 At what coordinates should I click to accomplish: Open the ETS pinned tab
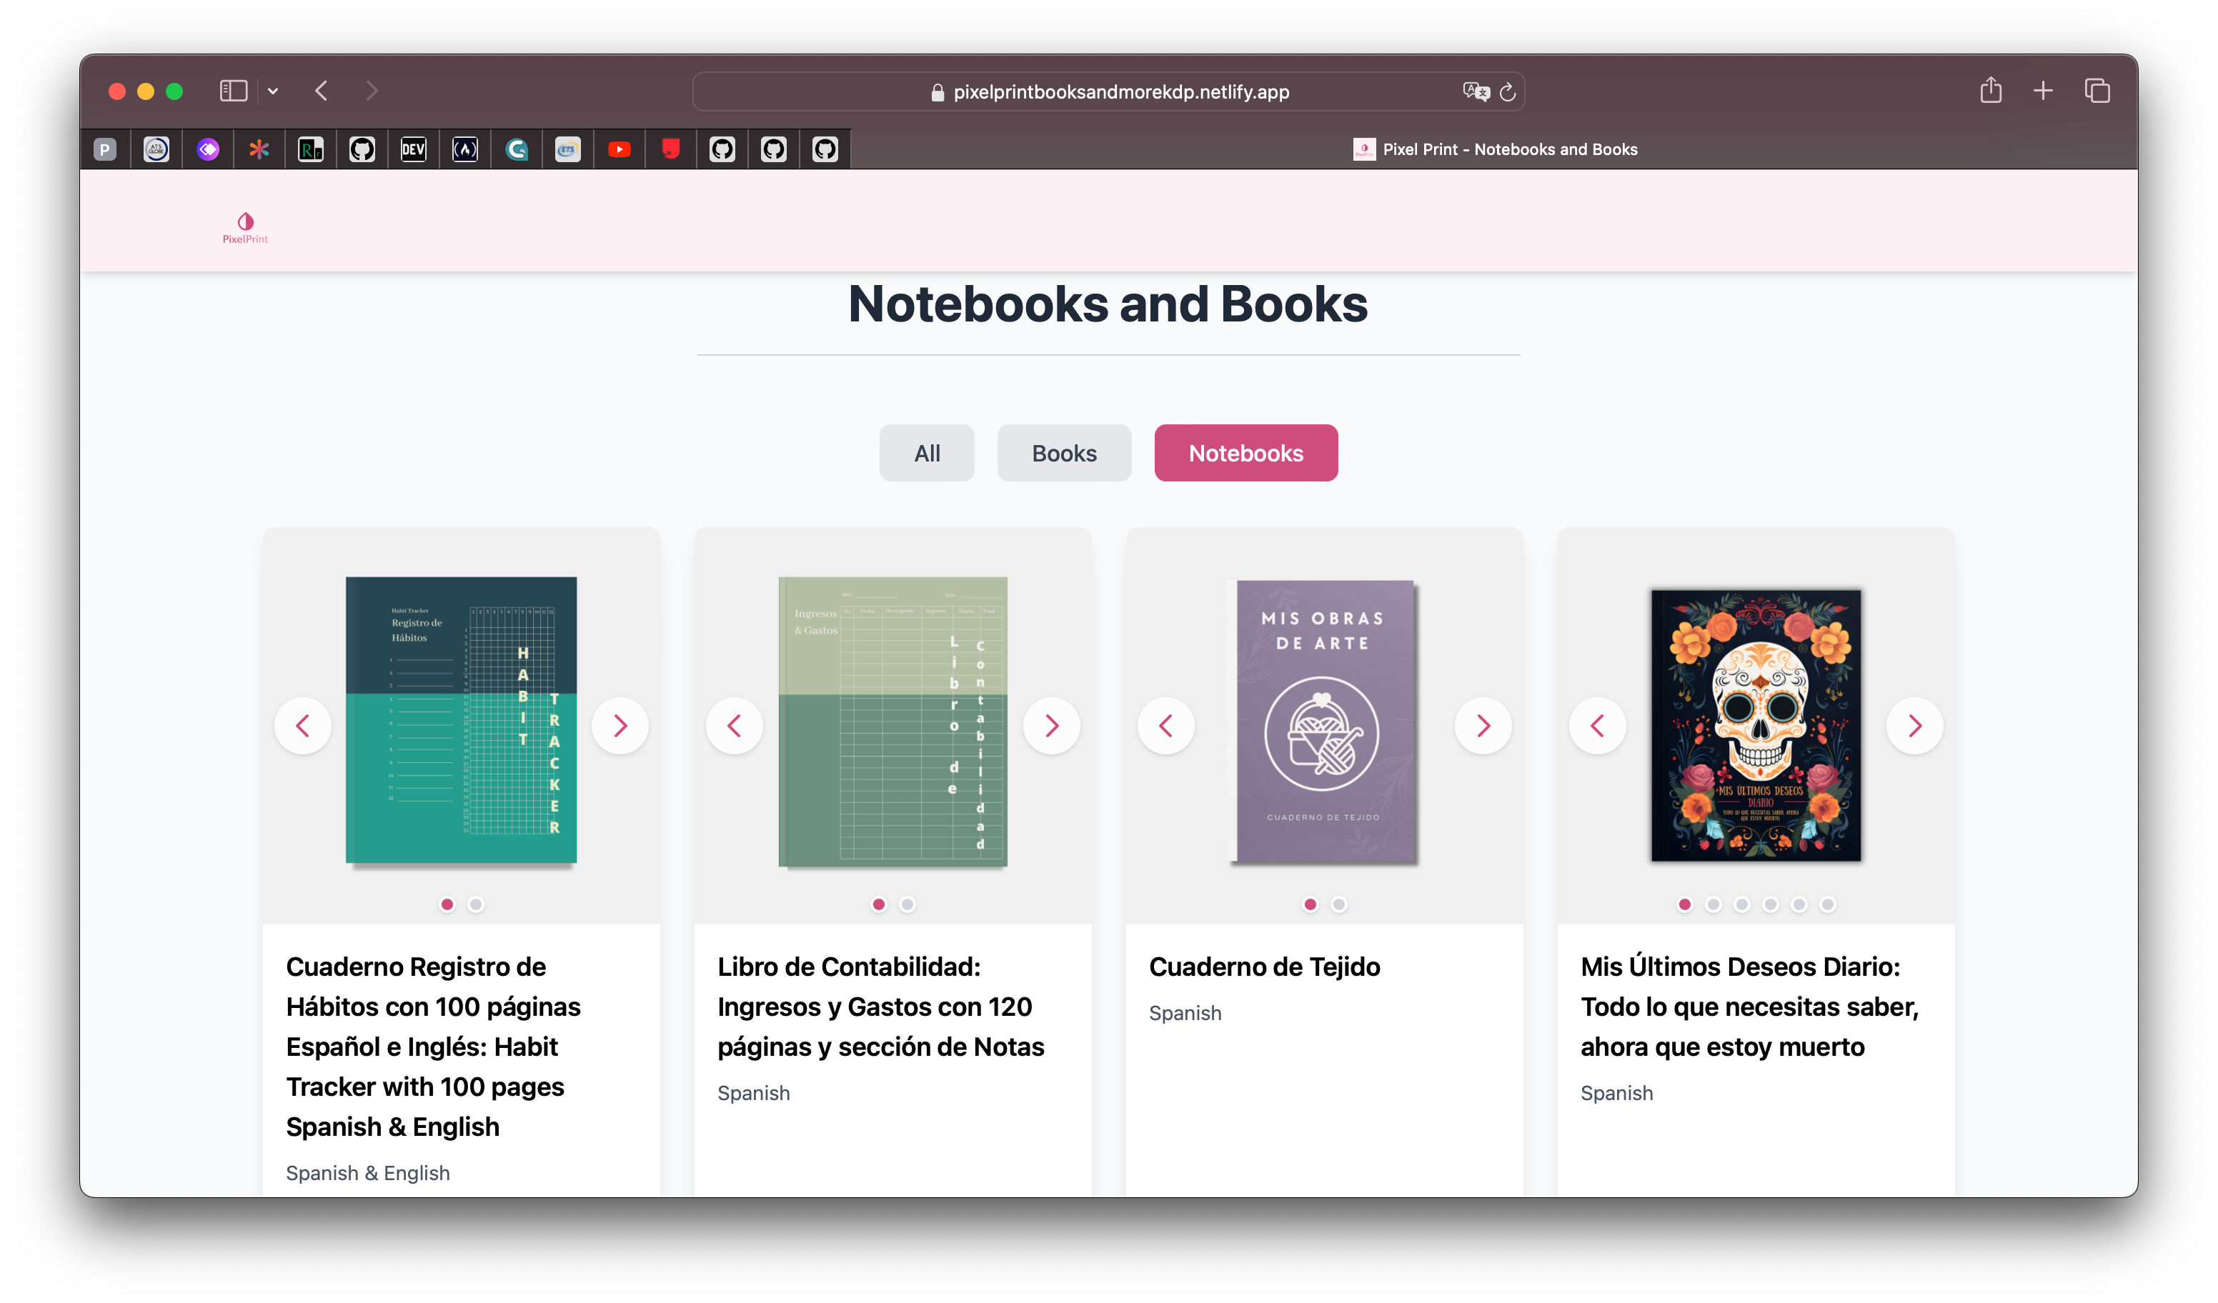click(x=567, y=149)
